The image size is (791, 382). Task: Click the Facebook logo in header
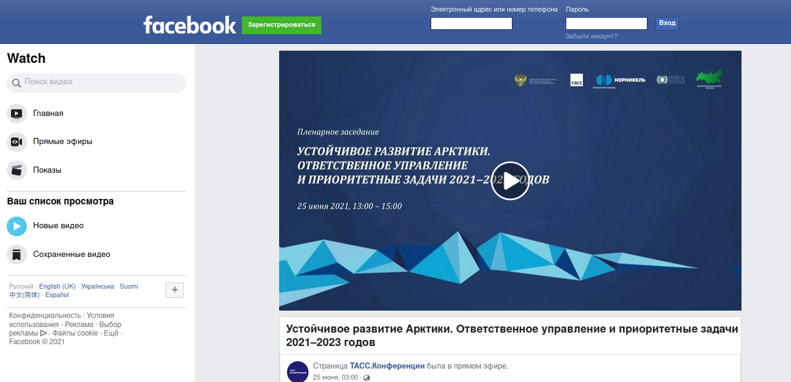(x=189, y=25)
